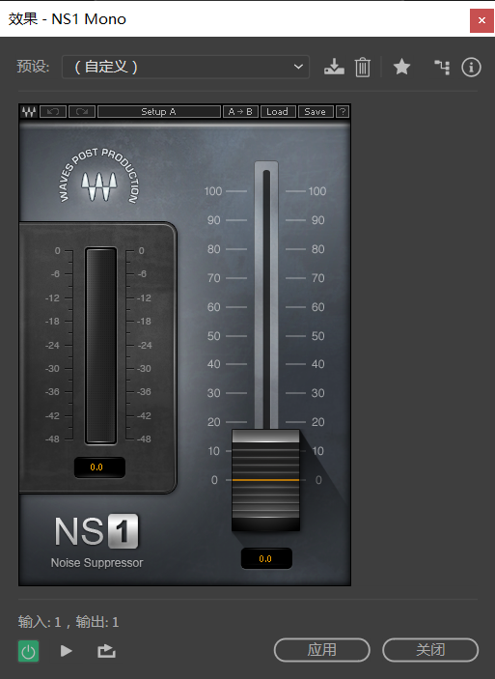Click the attenuation meter bar

pyautogui.click(x=100, y=346)
